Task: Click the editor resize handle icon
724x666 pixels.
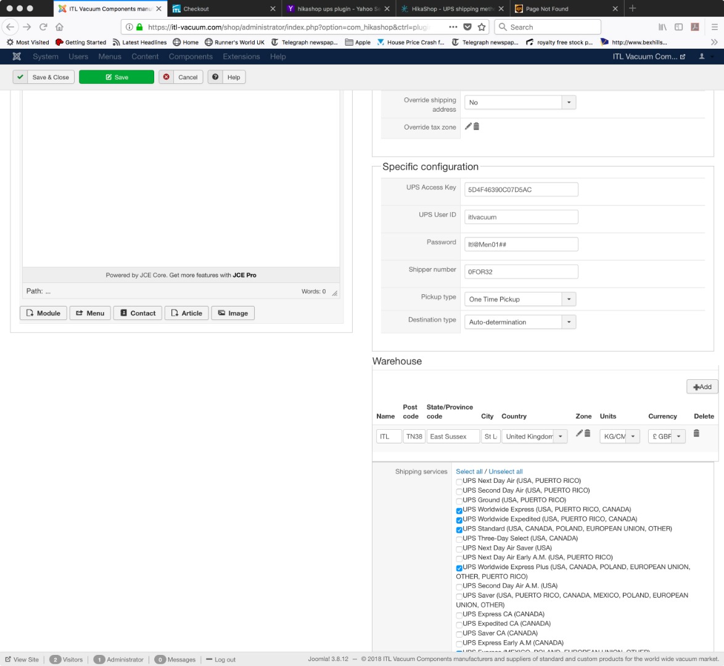Action: tap(335, 293)
